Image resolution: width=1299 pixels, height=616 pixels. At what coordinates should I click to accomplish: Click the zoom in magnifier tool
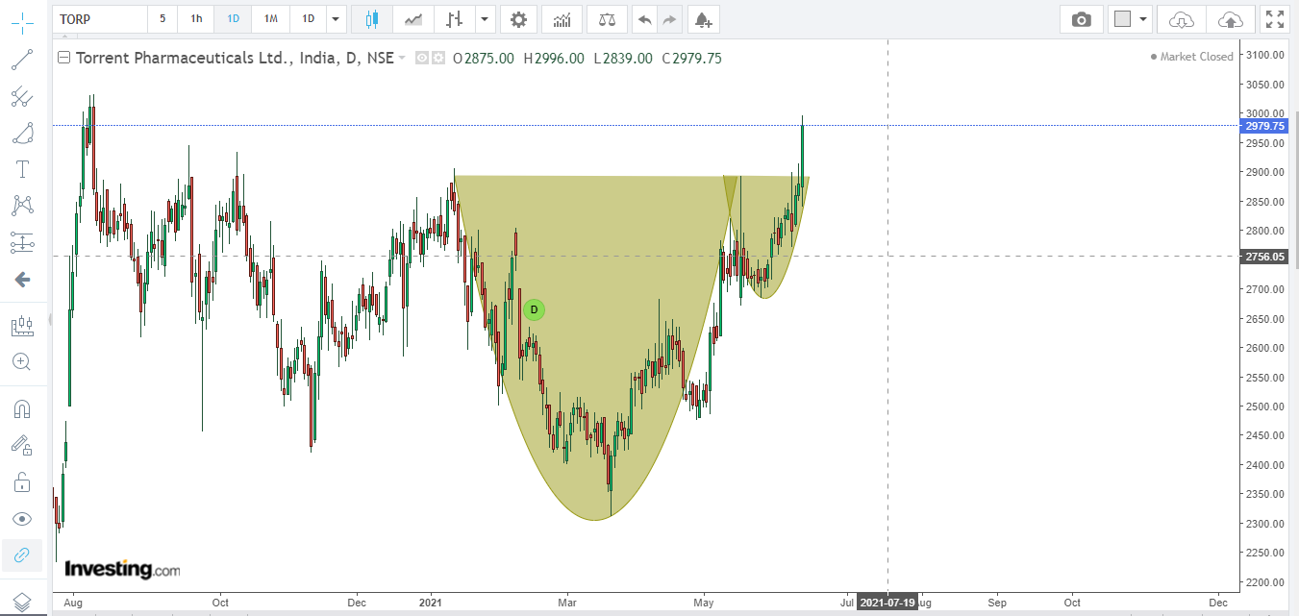[21, 361]
